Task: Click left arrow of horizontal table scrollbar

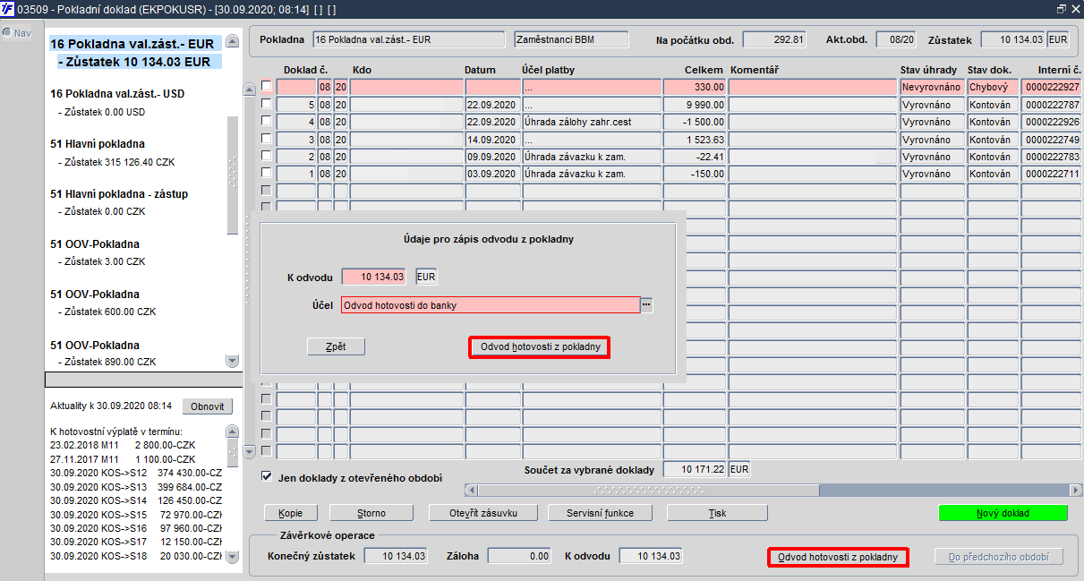Action: coord(471,490)
